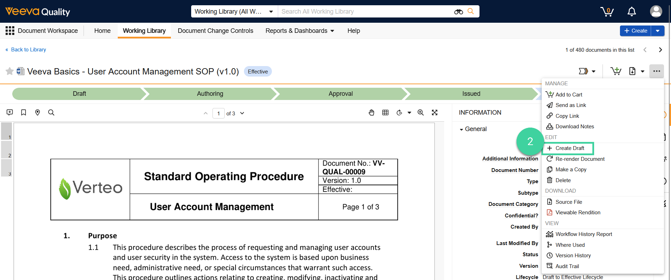Viewport: 671px width, 280px height.
Task: Open Working Library tab
Action: pos(144,31)
